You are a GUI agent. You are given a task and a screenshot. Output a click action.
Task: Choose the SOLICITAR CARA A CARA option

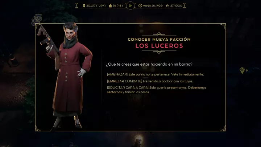pyautogui.click(x=157, y=90)
